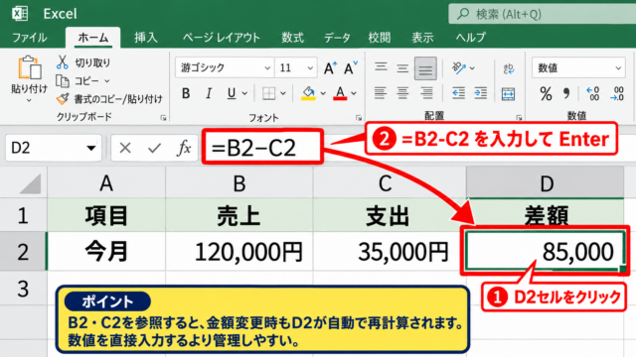Expand orientation options arrow
This screenshot has height=357, width=636.
tap(472, 68)
